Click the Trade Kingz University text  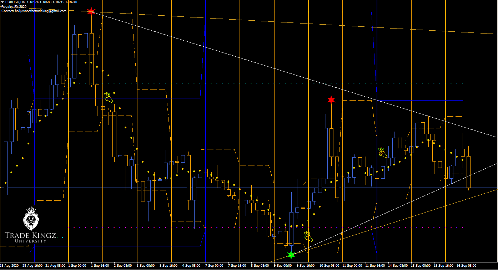click(30, 237)
